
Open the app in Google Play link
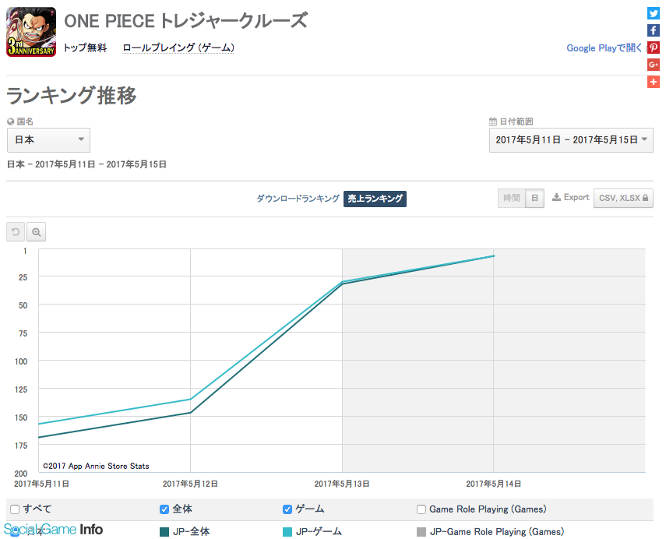[604, 48]
